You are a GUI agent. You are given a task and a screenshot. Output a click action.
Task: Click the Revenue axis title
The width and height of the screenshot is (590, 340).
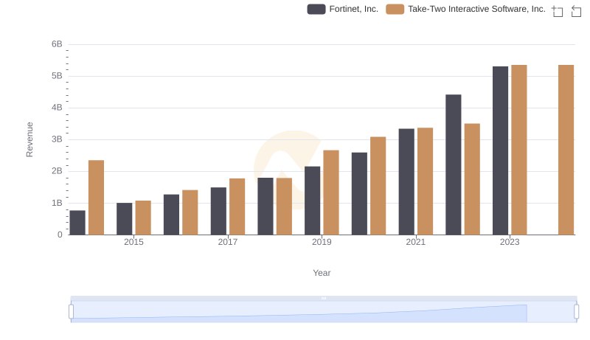pos(29,139)
